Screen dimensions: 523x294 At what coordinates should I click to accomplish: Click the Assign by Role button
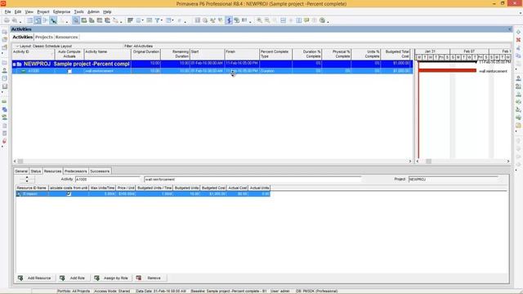click(x=111, y=278)
